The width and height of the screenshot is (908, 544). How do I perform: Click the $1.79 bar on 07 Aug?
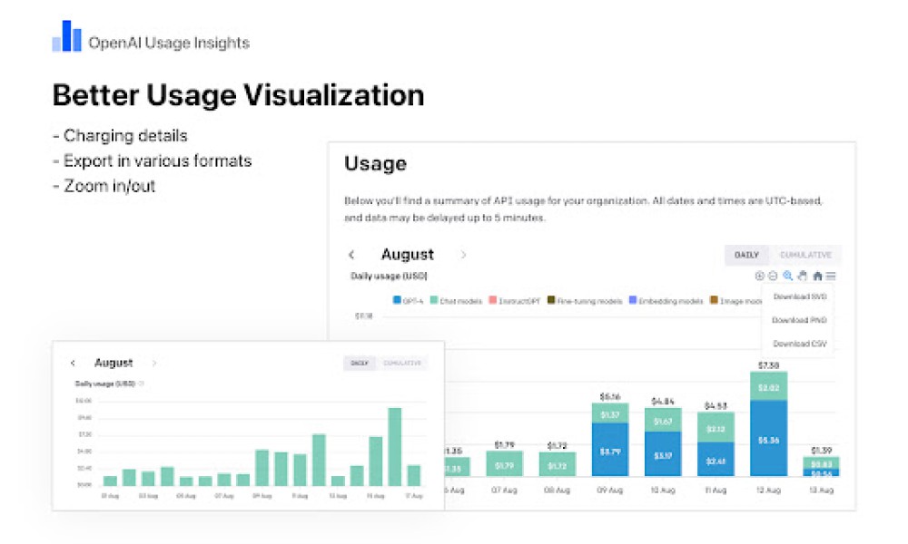[504, 463]
